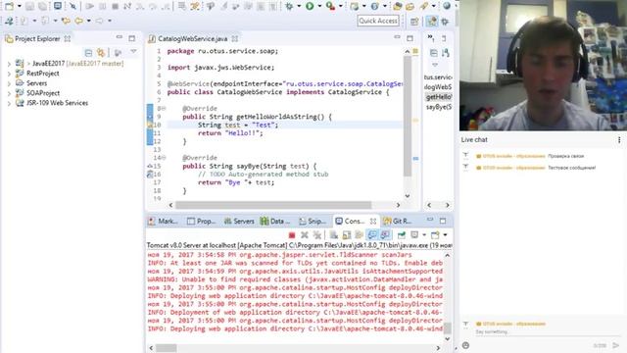Click inside the Quick Access field

[378, 21]
